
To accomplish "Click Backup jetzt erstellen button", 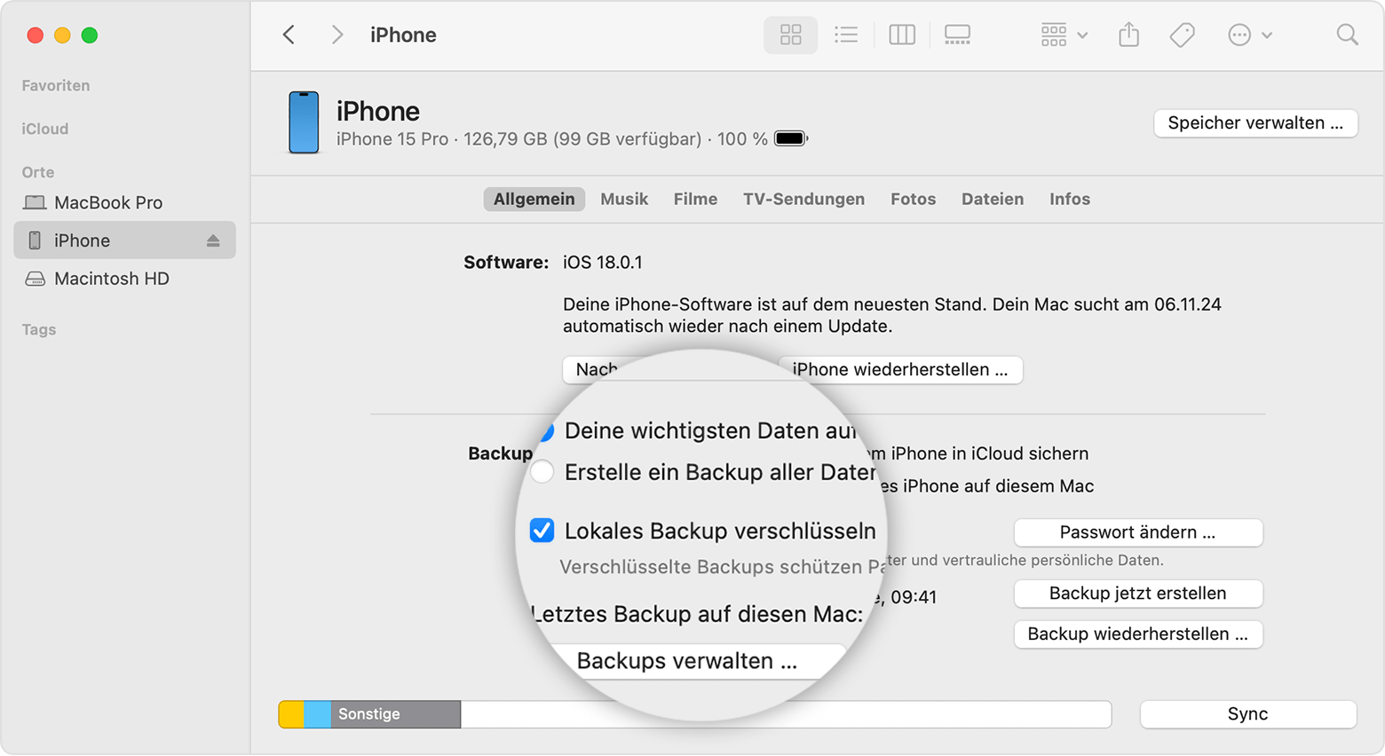I will (1138, 594).
